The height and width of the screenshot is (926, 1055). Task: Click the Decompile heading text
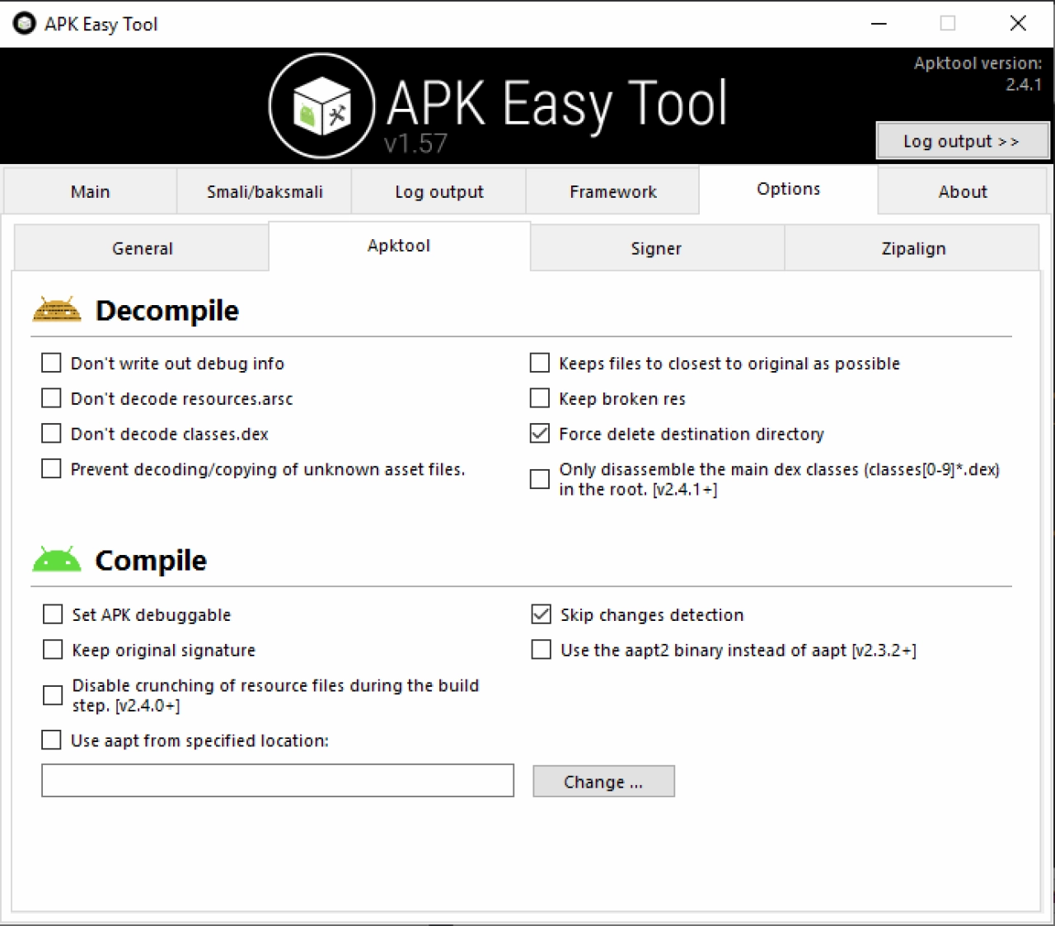click(x=167, y=311)
